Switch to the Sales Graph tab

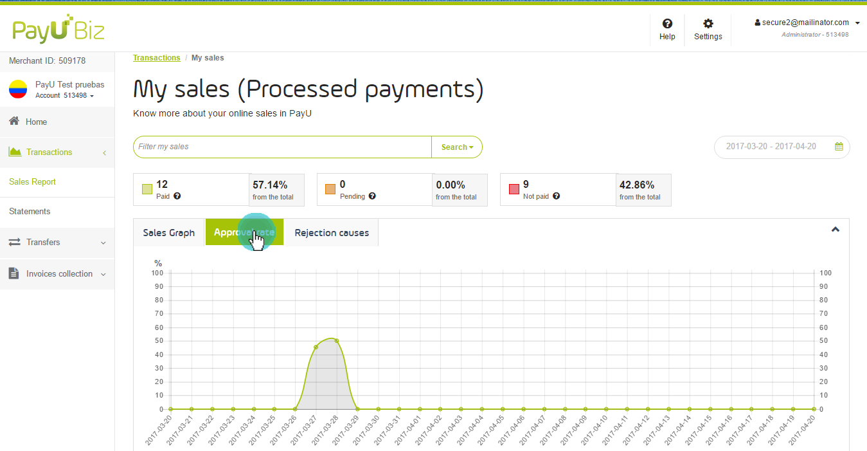(168, 233)
